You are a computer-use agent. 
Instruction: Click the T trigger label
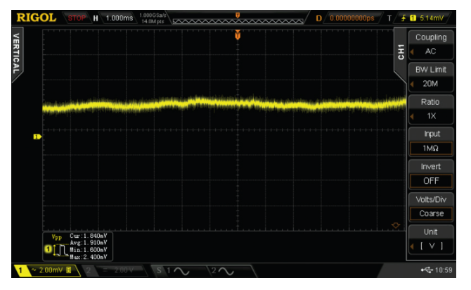tap(389, 18)
